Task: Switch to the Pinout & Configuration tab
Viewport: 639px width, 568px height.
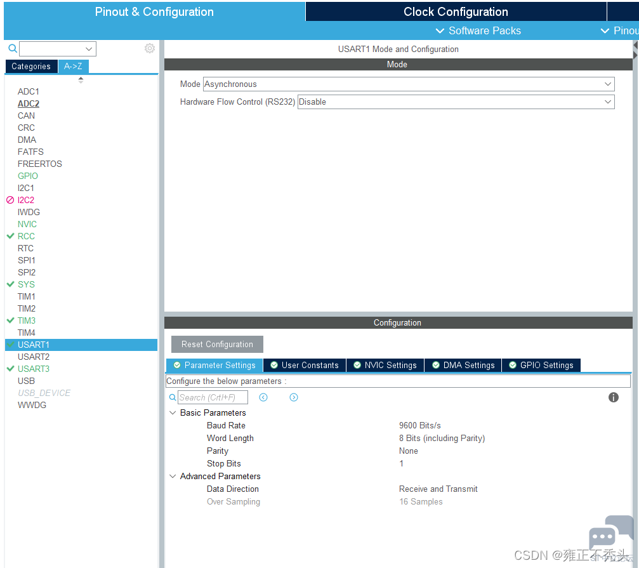Action: [154, 11]
